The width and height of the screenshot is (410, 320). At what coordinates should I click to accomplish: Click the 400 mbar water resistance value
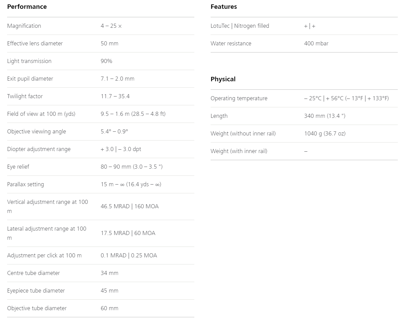316,44
